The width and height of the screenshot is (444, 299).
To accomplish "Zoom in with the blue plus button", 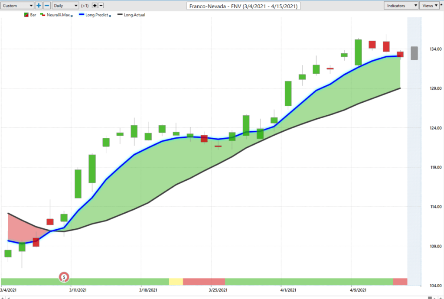I will (39, 5).
